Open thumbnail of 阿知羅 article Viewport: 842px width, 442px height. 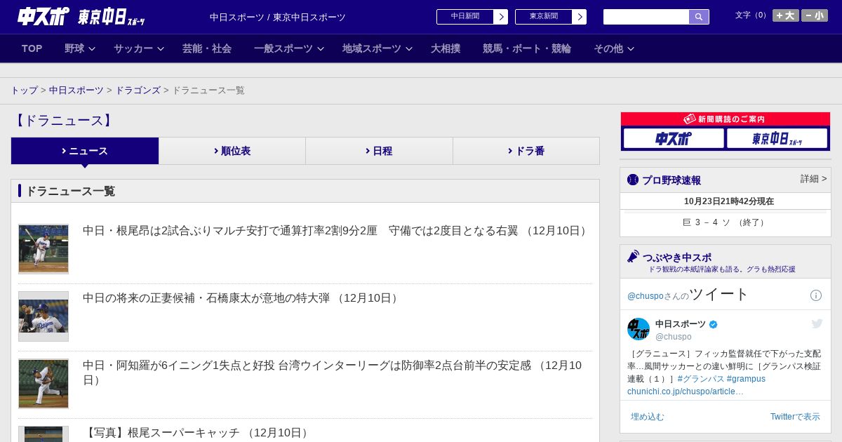pos(44,384)
